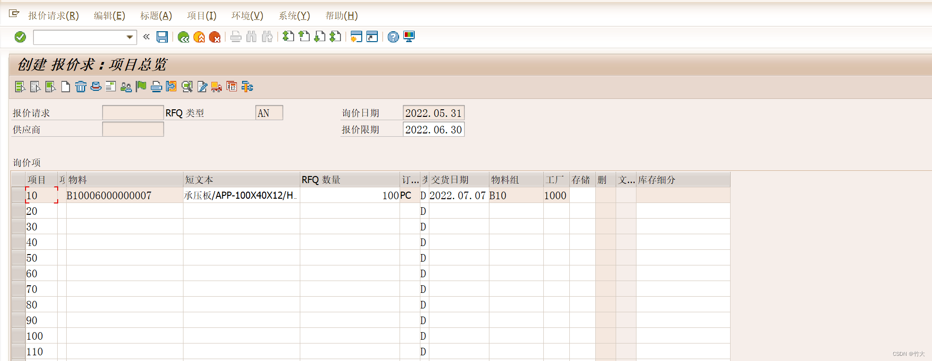
Task: Click the 报价限期 field 2022.06.30
Action: tap(434, 129)
